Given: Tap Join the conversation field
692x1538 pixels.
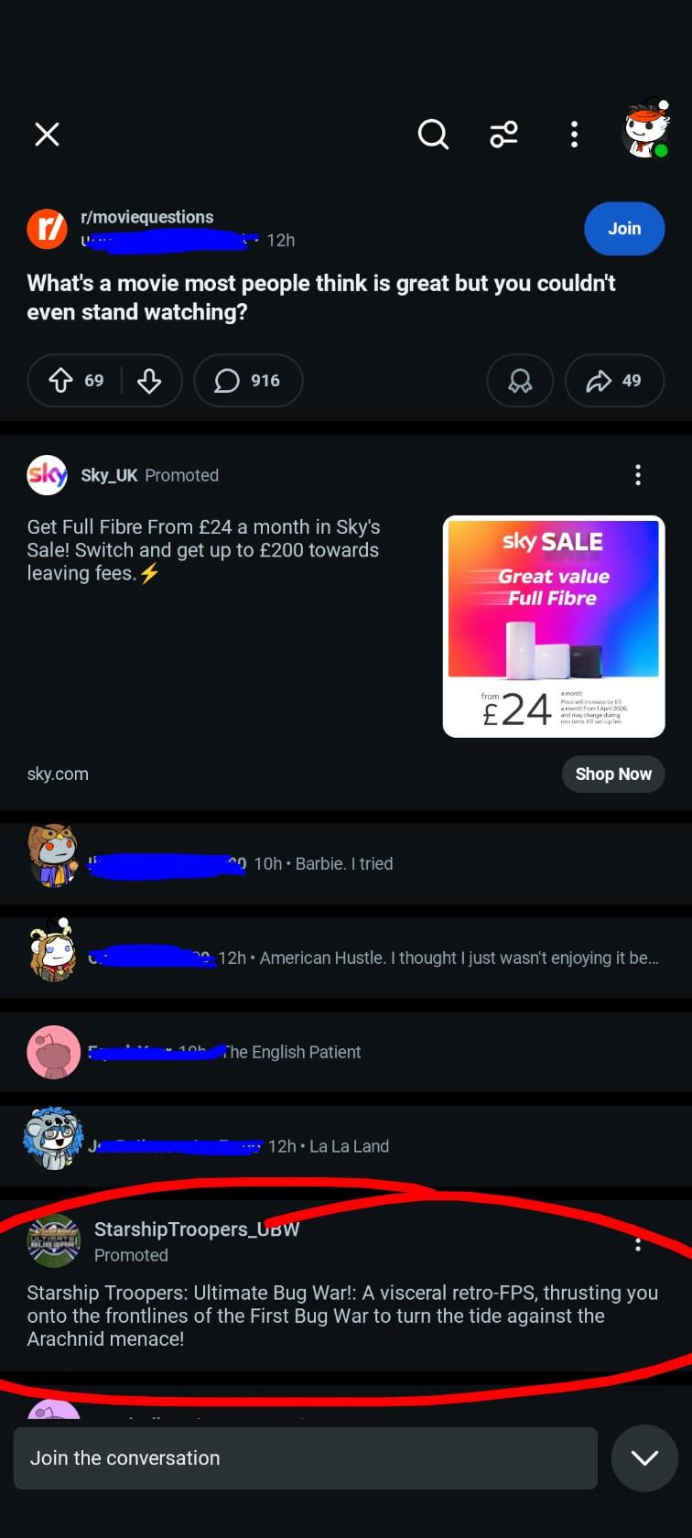Looking at the screenshot, I should click(x=306, y=1458).
